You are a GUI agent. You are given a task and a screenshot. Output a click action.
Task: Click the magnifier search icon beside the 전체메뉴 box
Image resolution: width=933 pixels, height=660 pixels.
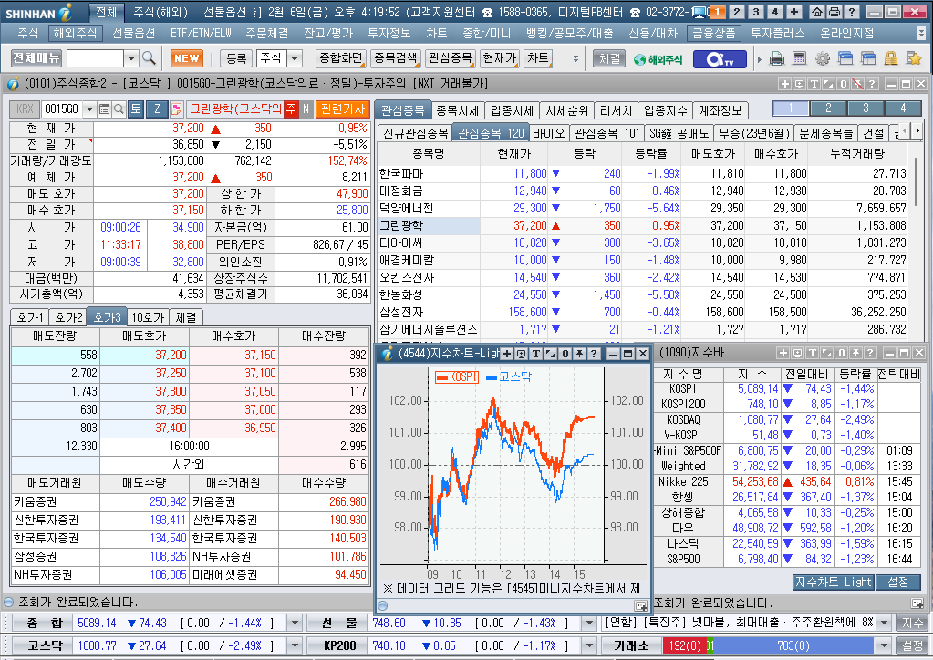[149, 58]
